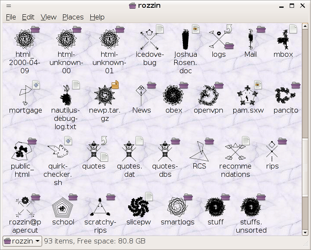The image size is (311, 250).
Task: Select the scratchy-rips folder icon
Action: pos(100,207)
